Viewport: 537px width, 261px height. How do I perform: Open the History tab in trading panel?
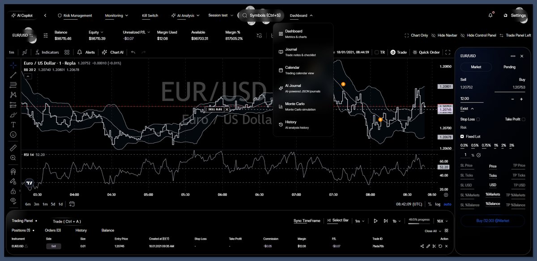pos(81,231)
